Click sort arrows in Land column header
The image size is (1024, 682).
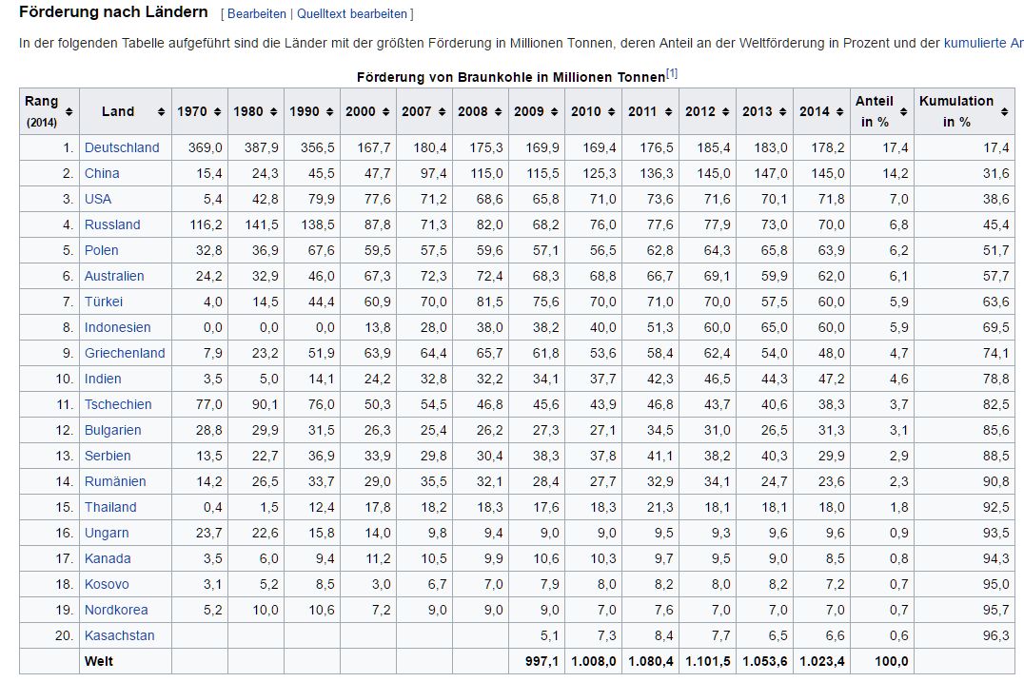point(163,112)
